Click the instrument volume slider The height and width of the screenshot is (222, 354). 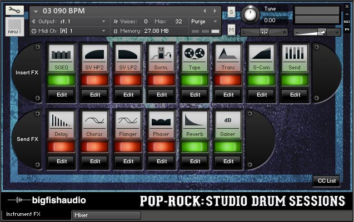click(317, 32)
